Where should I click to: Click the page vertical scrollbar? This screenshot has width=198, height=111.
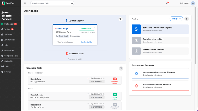point(195,35)
